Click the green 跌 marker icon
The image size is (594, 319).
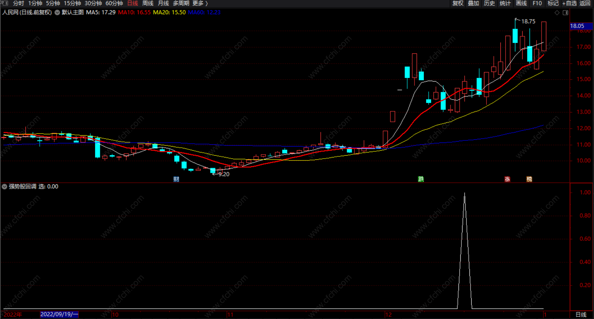pyautogui.click(x=421, y=179)
